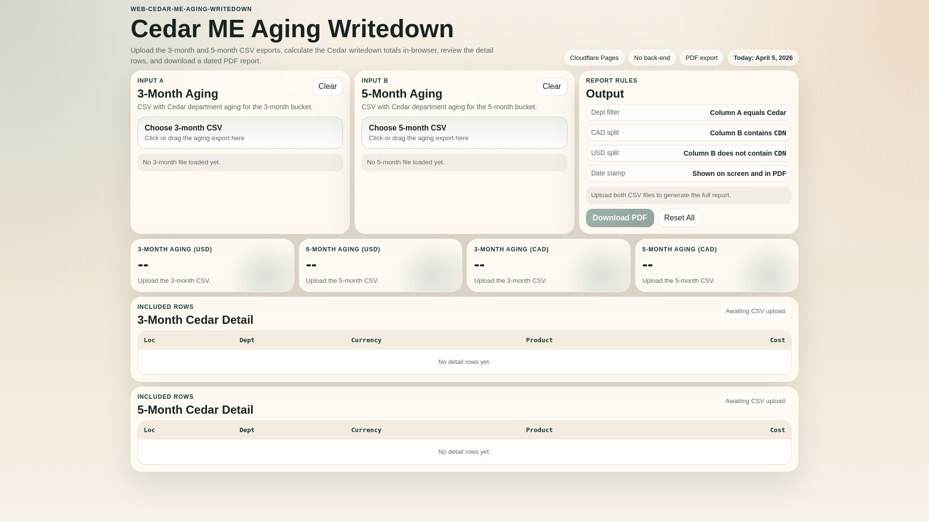
Task: Click Dept header in 3-Month Cedar Detail table
Action: pos(247,340)
